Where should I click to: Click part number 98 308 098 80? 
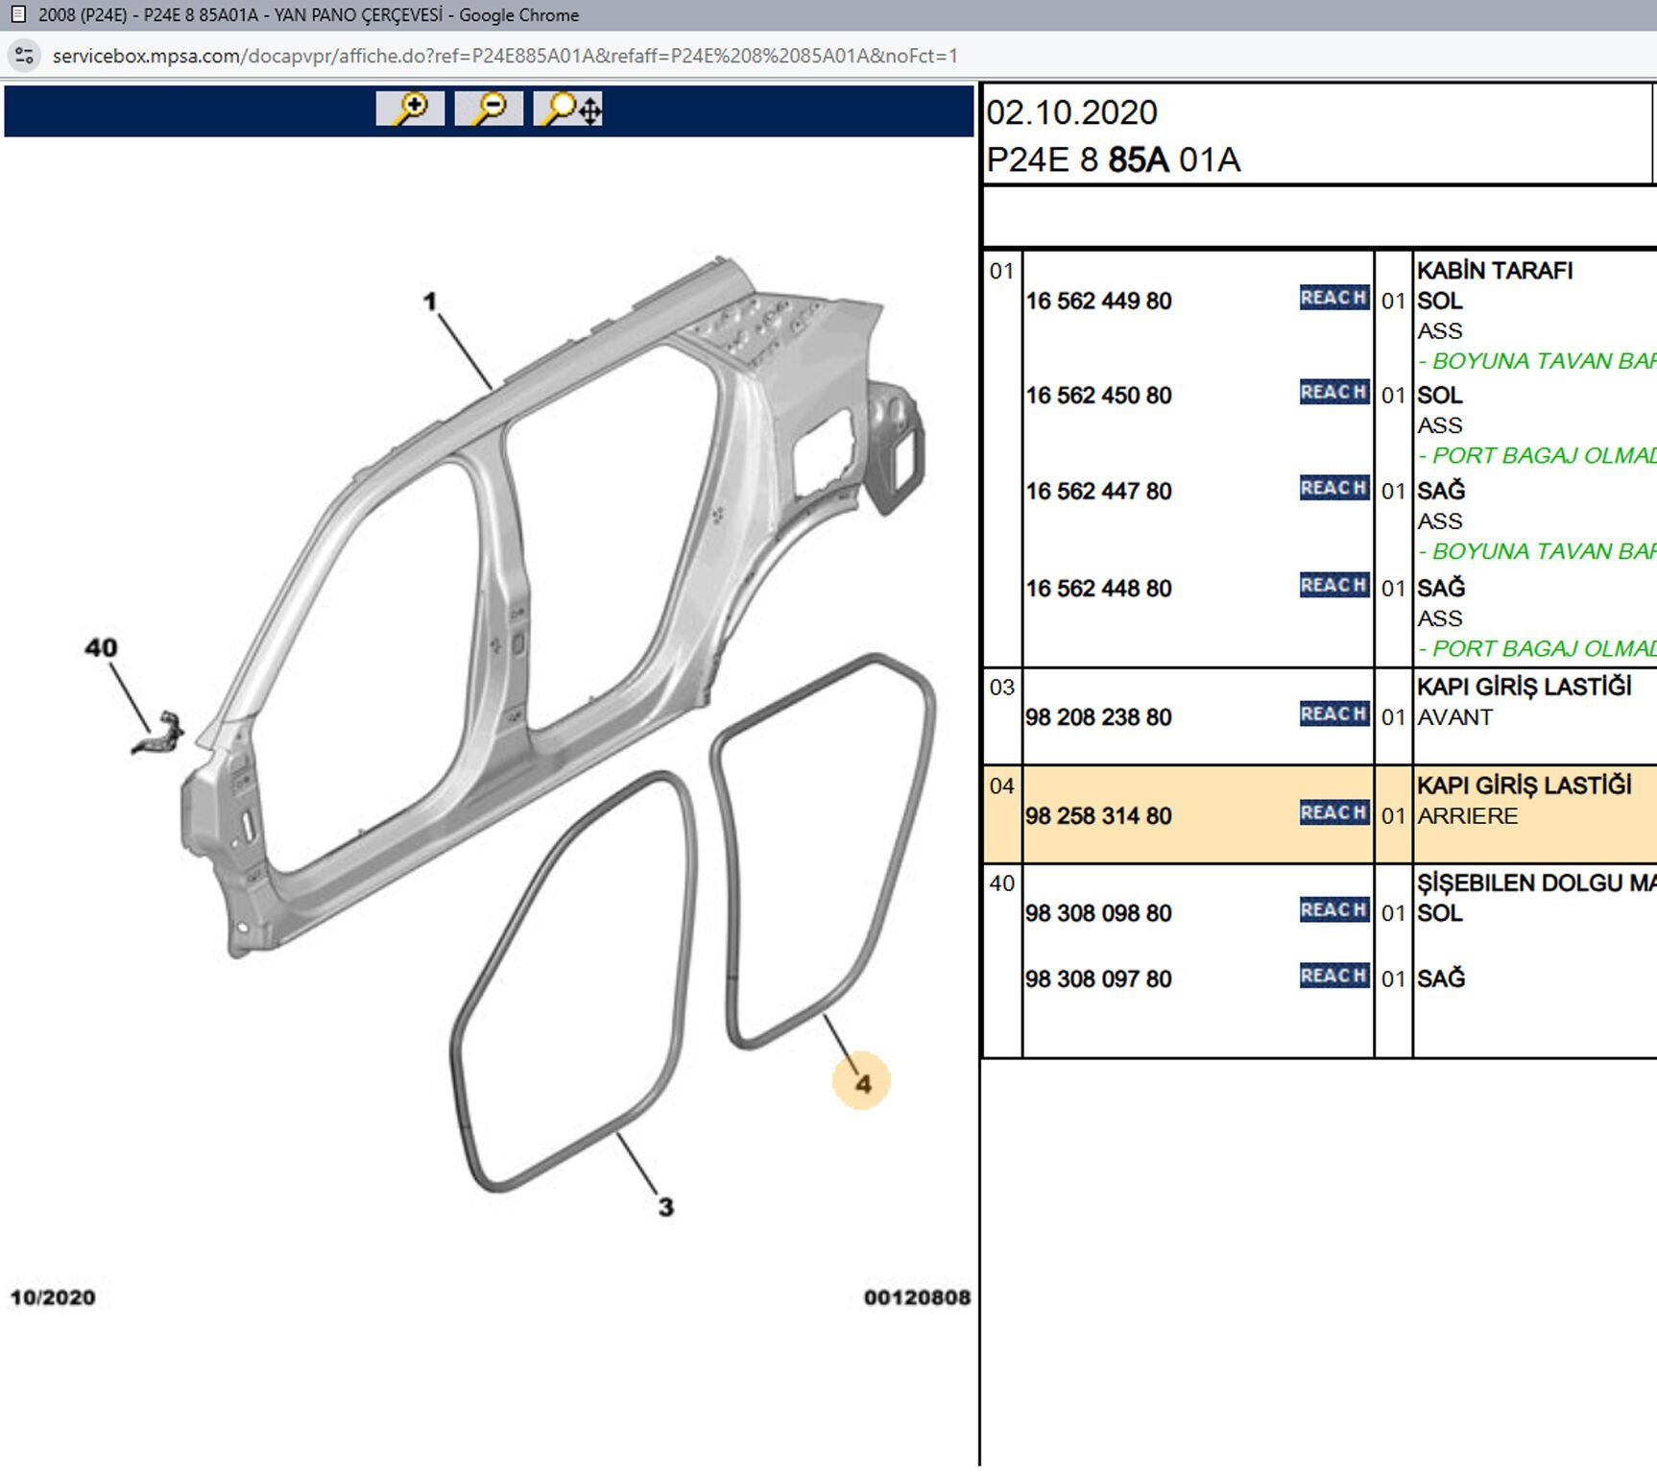[1098, 913]
